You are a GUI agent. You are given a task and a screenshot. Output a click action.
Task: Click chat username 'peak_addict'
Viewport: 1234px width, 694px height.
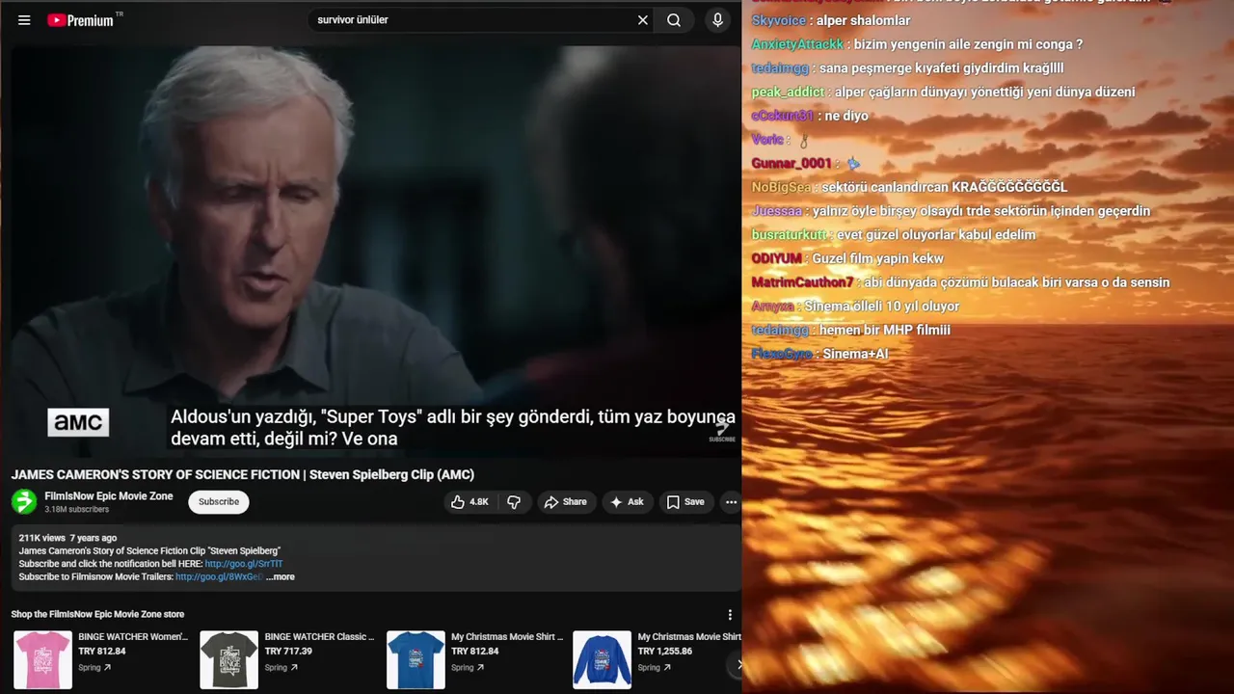pyautogui.click(x=788, y=93)
